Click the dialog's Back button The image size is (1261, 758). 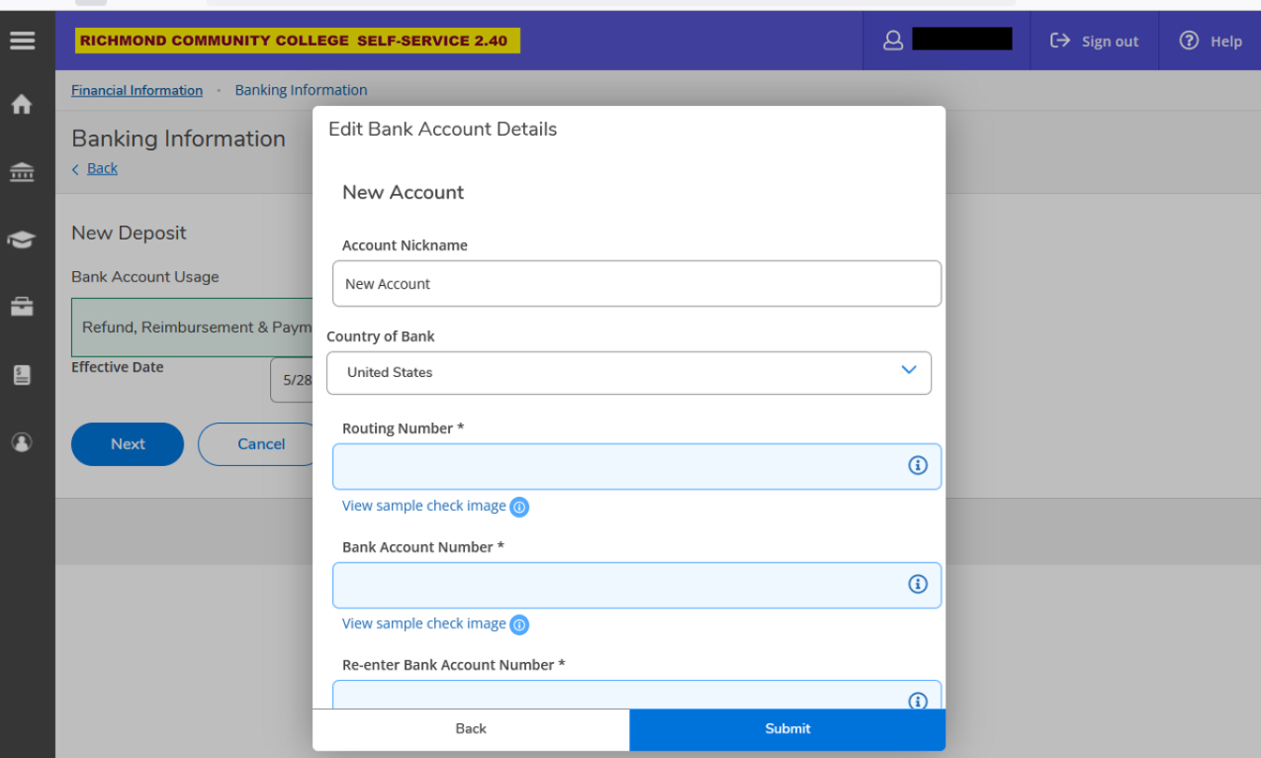coord(471,728)
